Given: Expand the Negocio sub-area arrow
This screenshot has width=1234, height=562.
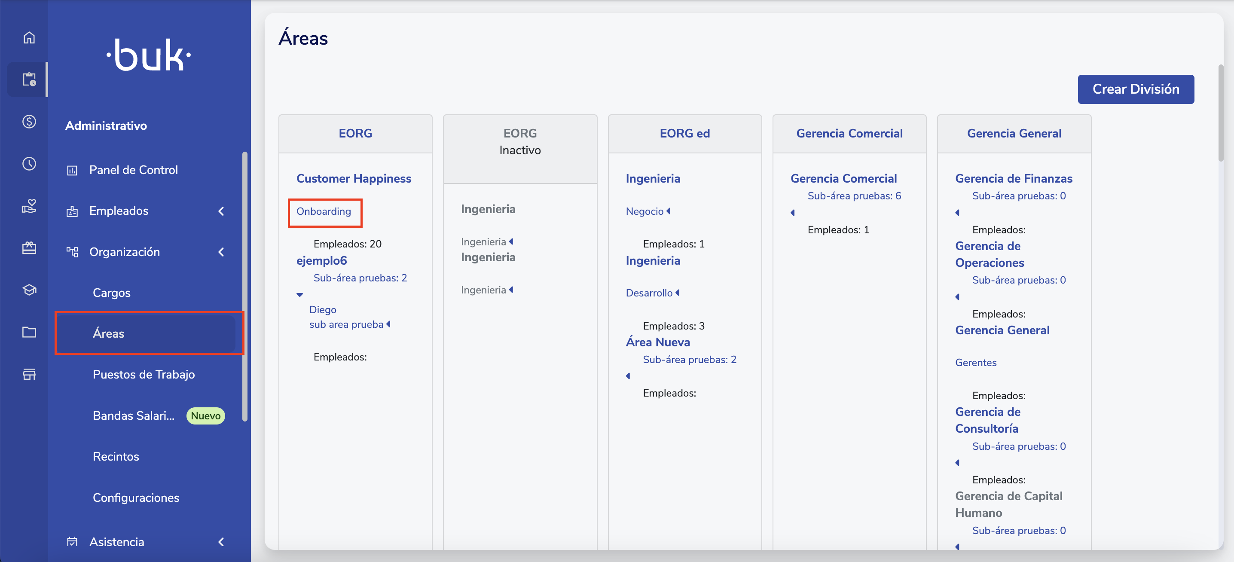Looking at the screenshot, I should (x=669, y=211).
